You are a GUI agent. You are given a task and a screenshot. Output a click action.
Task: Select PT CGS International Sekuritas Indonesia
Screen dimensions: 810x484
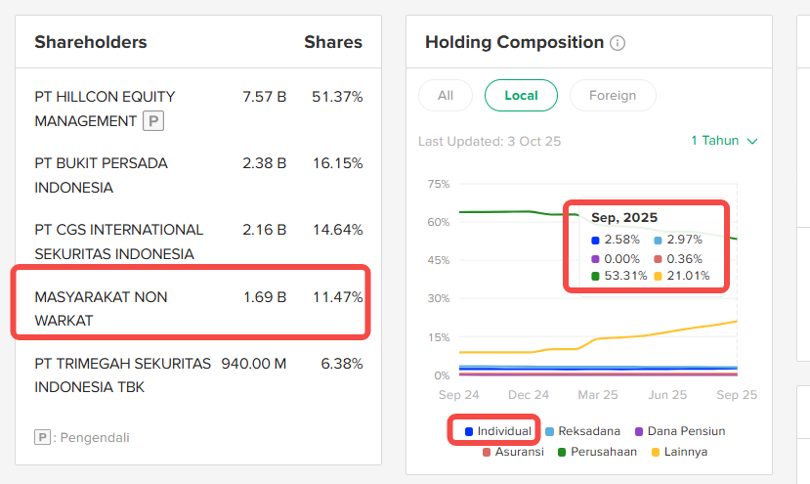pyautogui.click(x=118, y=242)
